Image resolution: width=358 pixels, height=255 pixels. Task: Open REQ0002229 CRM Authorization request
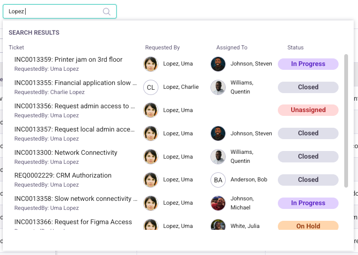(x=63, y=176)
